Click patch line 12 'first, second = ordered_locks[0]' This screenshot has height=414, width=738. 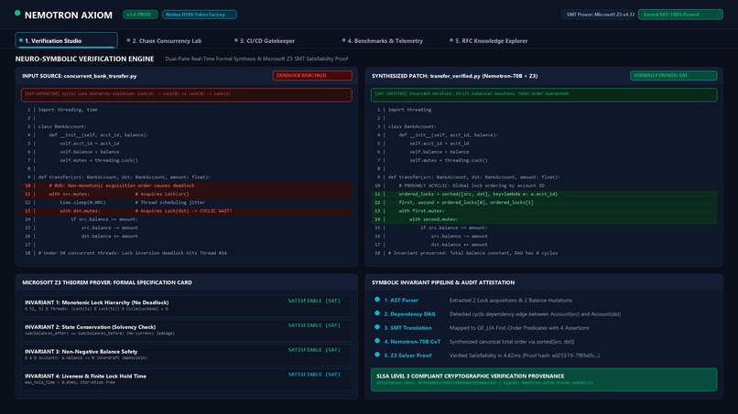click(x=544, y=203)
